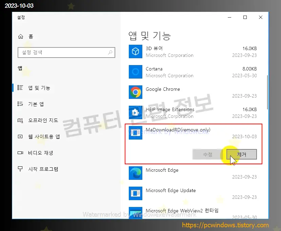Click the Microsoft Edge app icon
This screenshot has width=281, height=231.
136,173
